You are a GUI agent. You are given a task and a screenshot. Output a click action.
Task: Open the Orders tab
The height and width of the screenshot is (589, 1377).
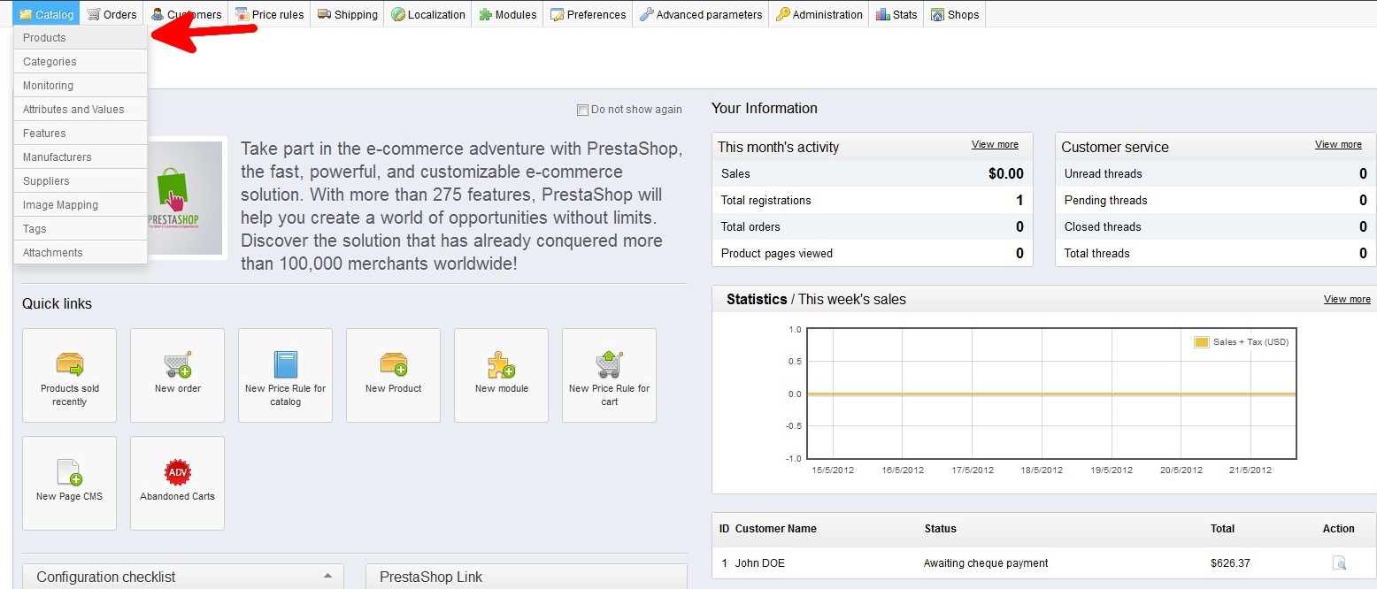coord(112,14)
